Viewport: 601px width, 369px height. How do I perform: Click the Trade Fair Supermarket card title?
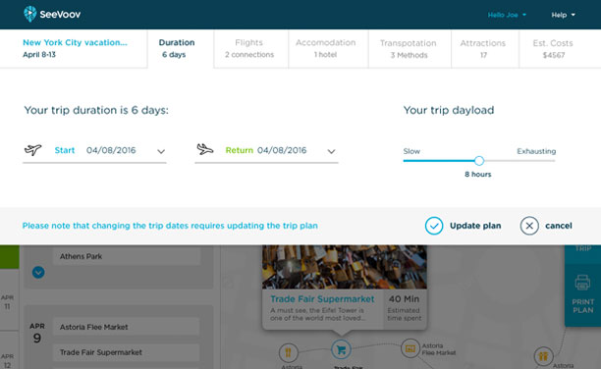[322, 299]
